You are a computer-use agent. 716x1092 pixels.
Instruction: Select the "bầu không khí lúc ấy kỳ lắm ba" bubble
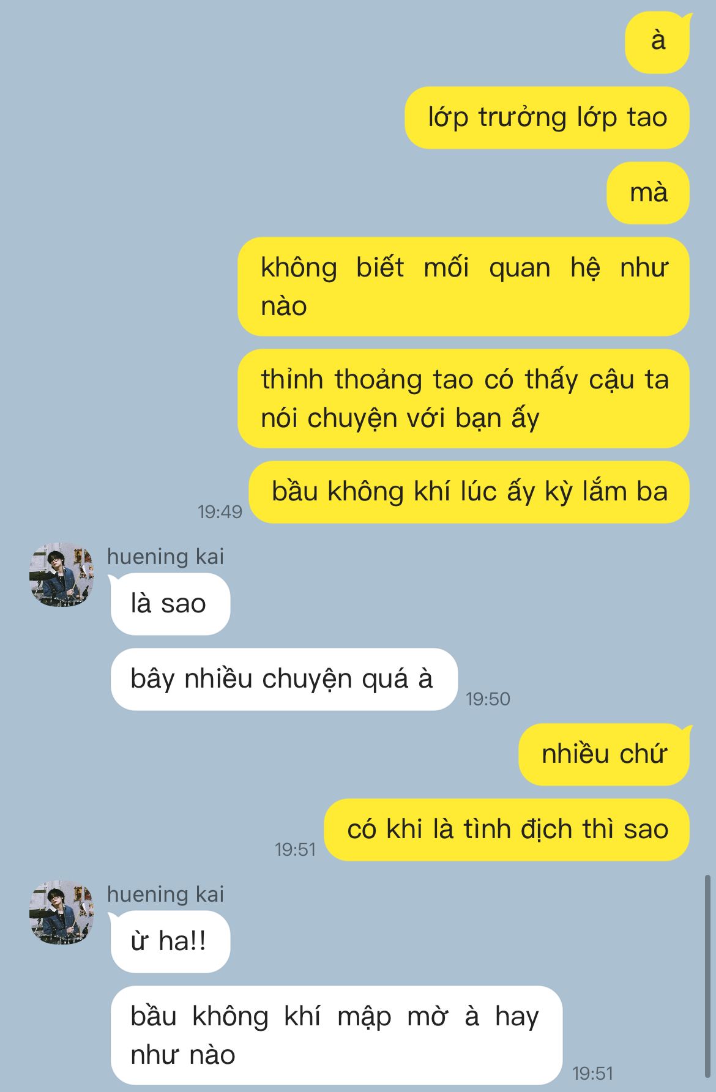click(469, 492)
